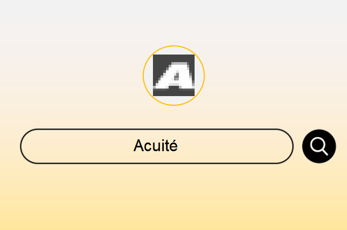347x230 pixels.
Task: Open the pixelated A logo
Action: [x=173, y=75]
